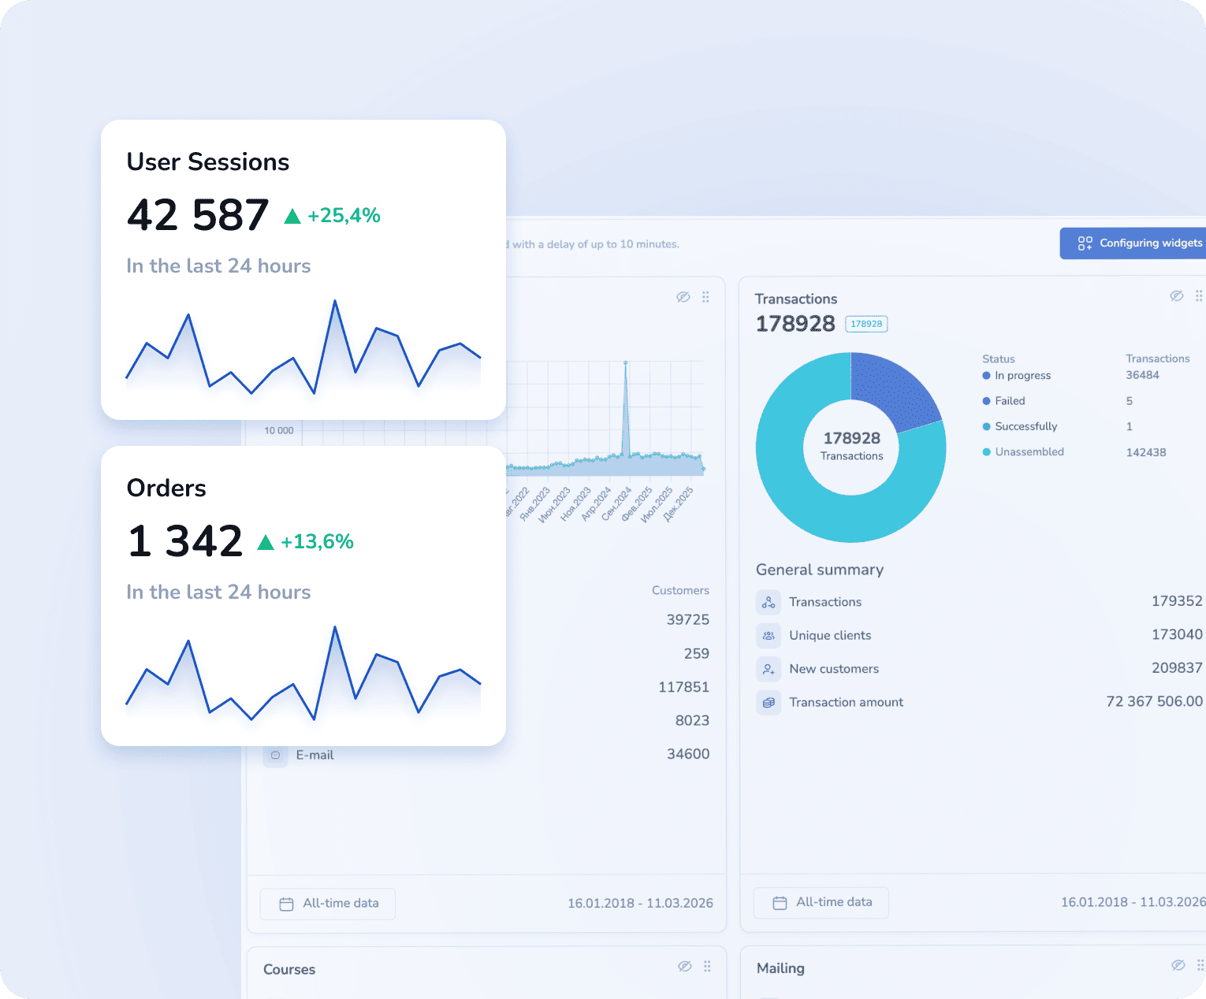This screenshot has width=1206, height=999.
Task: Open the Transactions panel date range selector
Action: 1130,902
